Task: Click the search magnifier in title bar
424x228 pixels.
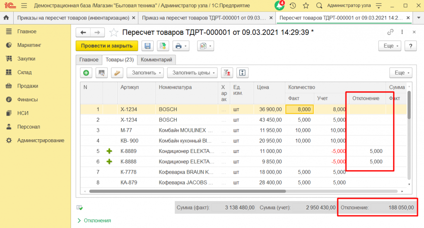Action: click(319, 5)
